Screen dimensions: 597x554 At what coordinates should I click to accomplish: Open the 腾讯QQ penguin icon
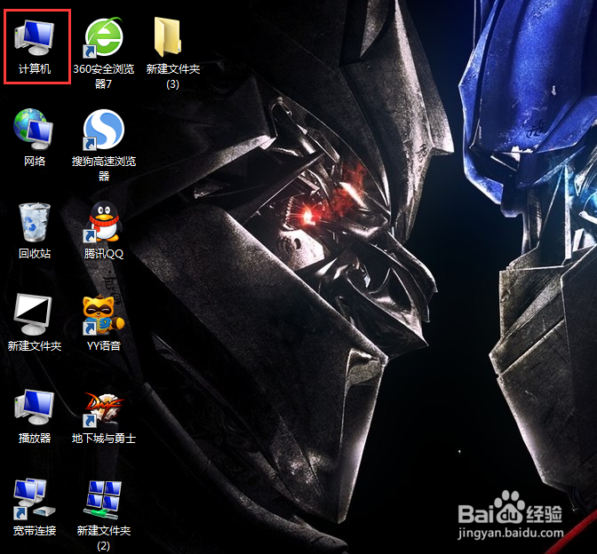[103, 222]
